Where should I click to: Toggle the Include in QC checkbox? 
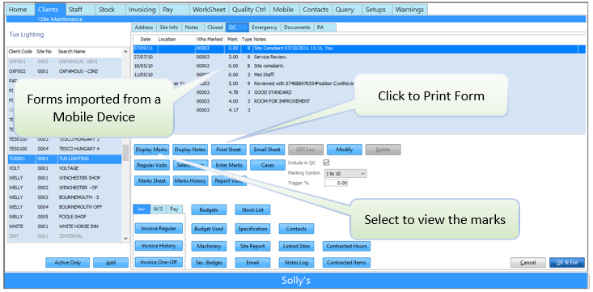click(327, 163)
